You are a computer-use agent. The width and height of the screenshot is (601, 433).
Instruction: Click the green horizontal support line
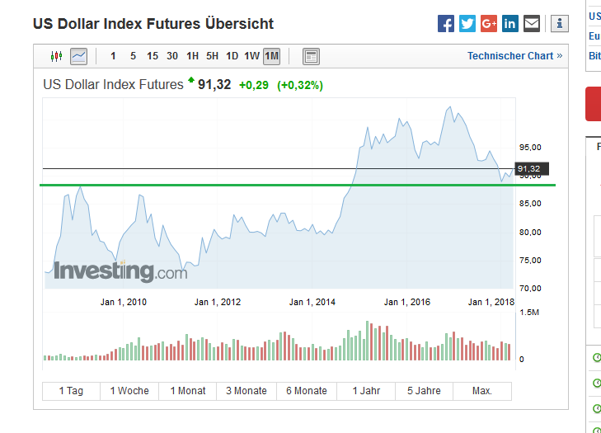(x=247, y=185)
